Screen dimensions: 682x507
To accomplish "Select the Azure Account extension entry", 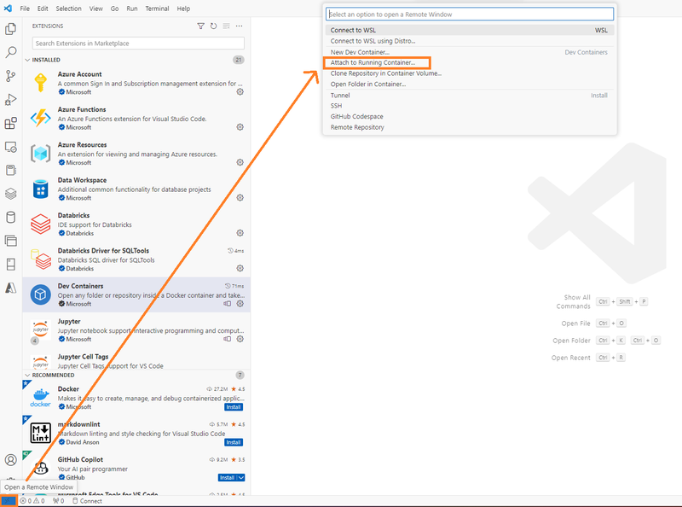I will click(x=136, y=83).
